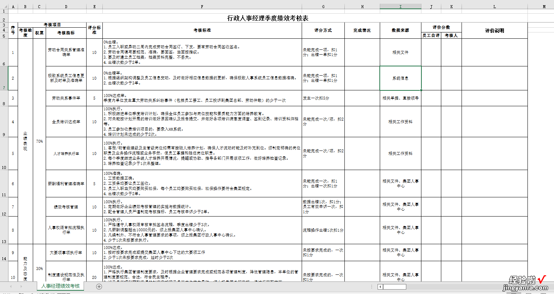Select row 12 header

[x=4, y=207]
